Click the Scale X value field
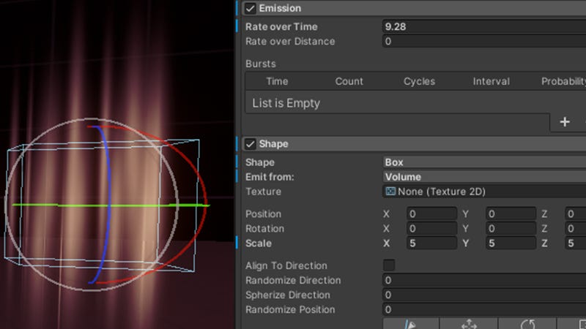 pos(432,243)
